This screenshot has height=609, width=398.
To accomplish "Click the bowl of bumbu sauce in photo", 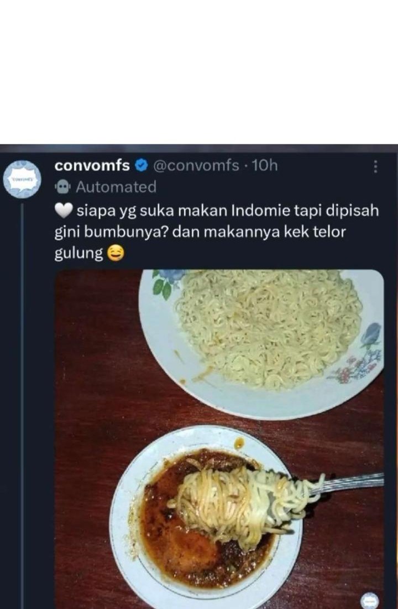I will point(206,519).
